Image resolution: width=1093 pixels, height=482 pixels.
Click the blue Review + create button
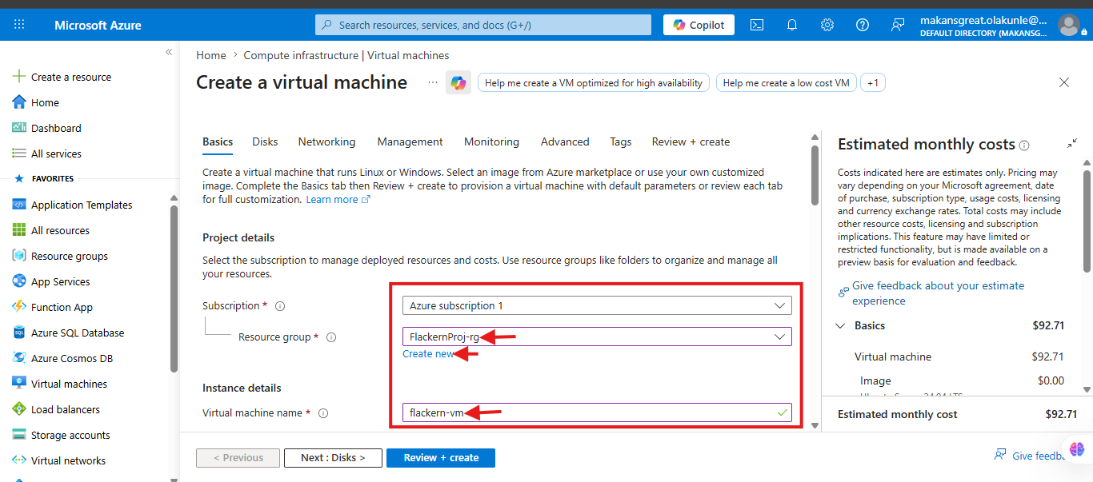pyautogui.click(x=441, y=458)
